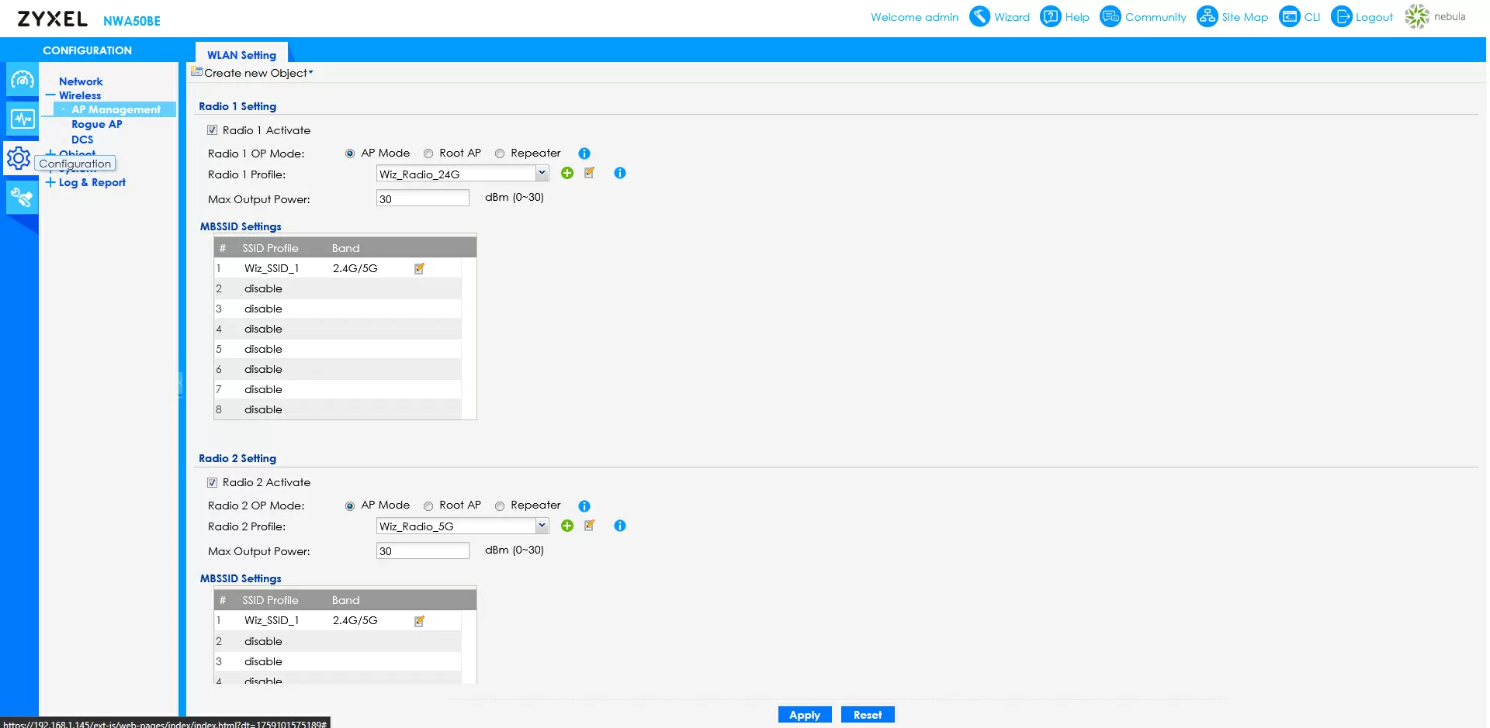This screenshot has width=1490, height=728.
Task: Launch the Wizard from top bar
Action: tap(980, 17)
